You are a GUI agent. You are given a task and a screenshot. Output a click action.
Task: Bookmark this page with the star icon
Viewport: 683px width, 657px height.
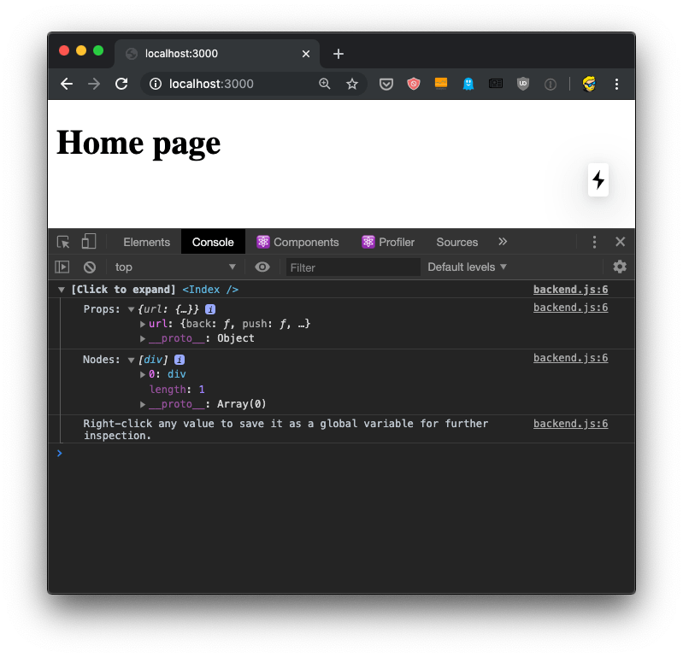point(351,84)
